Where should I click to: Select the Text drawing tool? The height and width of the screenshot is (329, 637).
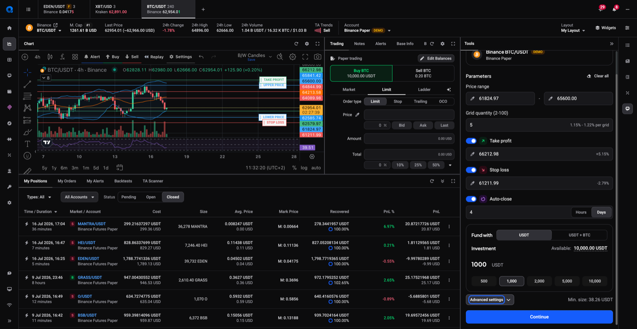(x=27, y=144)
